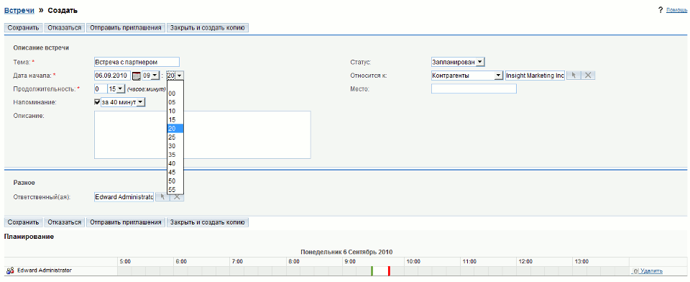Choose 55 in minutes list
This screenshot has width=690, height=282.
175,190
